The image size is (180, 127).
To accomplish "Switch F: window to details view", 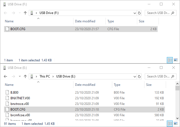I will pos(170,60).
